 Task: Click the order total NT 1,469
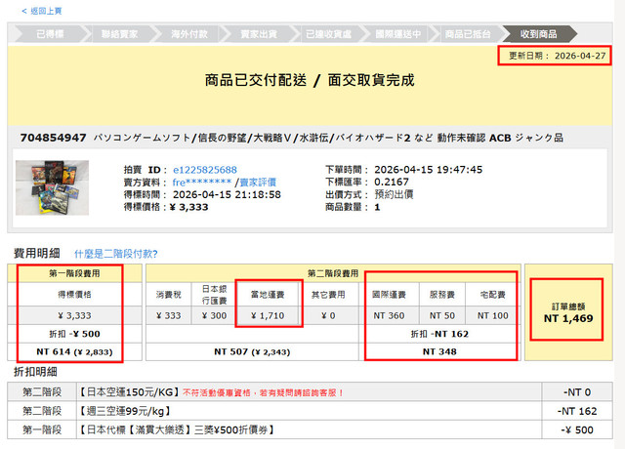568,318
